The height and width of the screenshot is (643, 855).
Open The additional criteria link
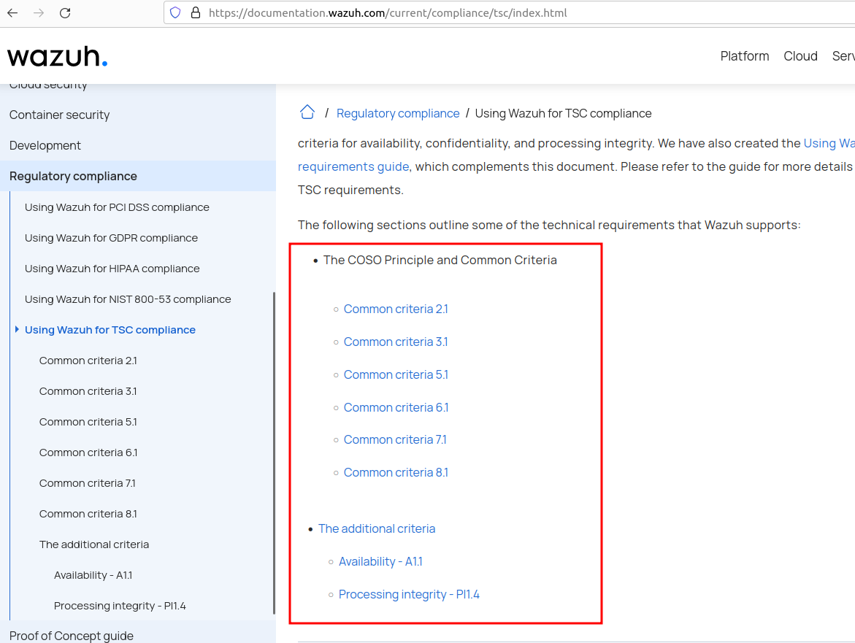[x=377, y=528]
